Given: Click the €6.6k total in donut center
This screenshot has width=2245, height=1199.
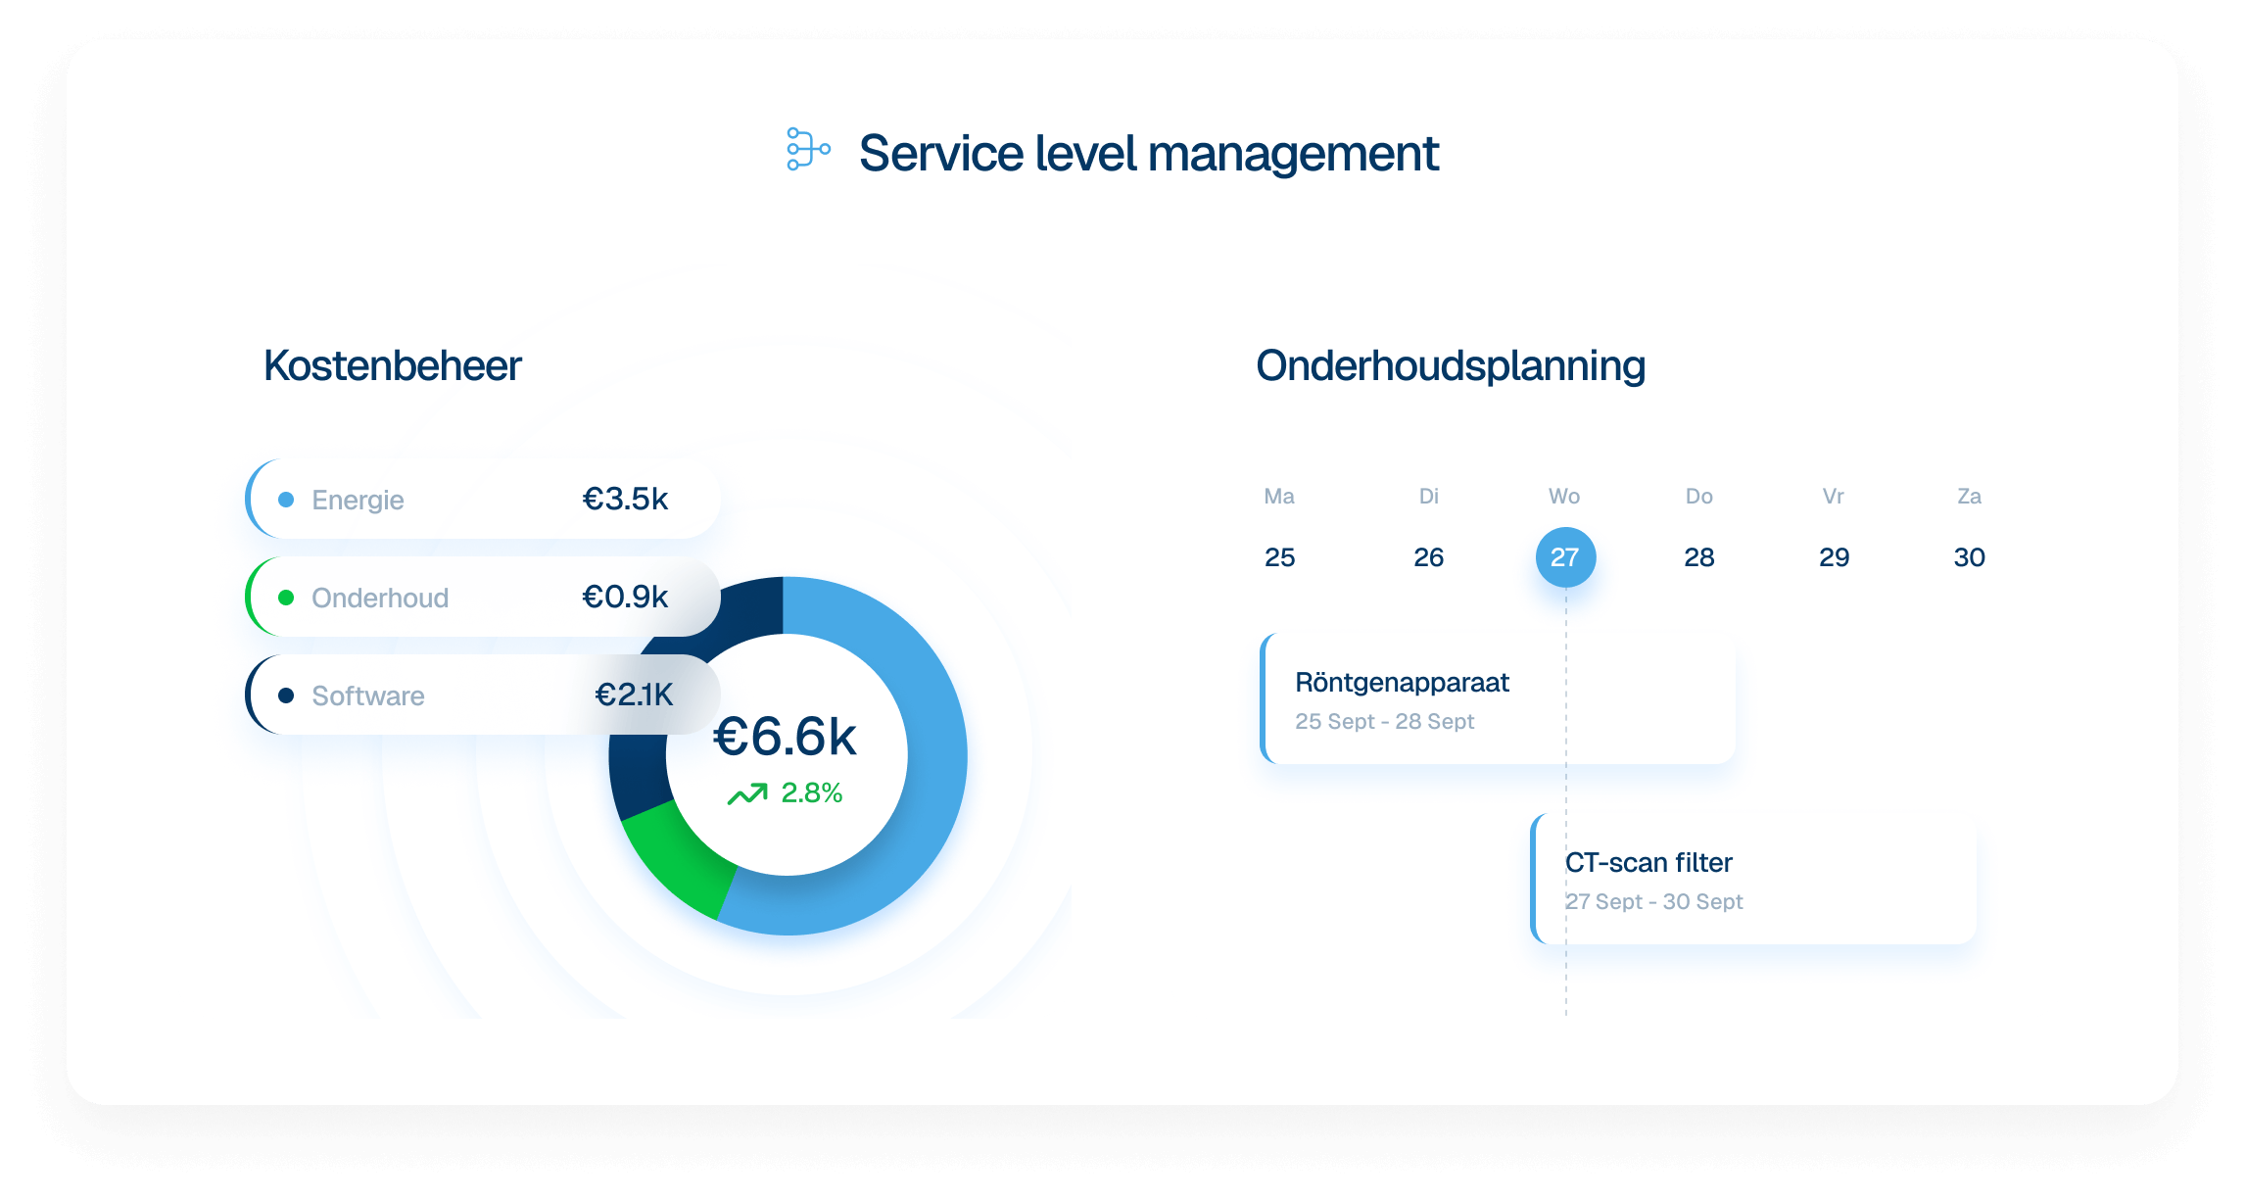Looking at the screenshot, I should (785, 737).
